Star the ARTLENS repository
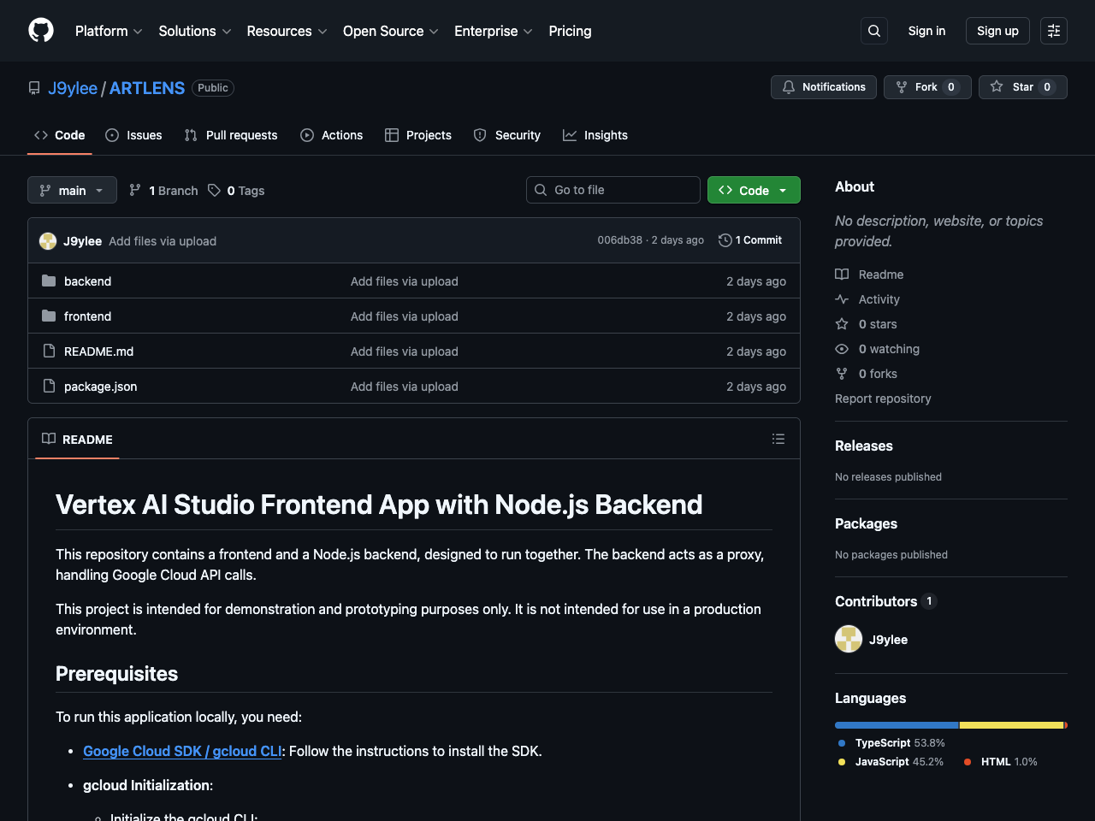The image size is (1095, 821). (x=1023, y=87)
